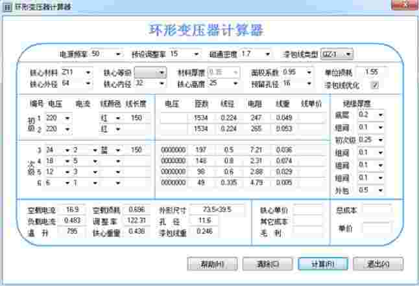Image resolution: width=419 pixels, height=286 pixels.
Task: Open the 磁通密度 dropdown
Action: click(267, 54)
